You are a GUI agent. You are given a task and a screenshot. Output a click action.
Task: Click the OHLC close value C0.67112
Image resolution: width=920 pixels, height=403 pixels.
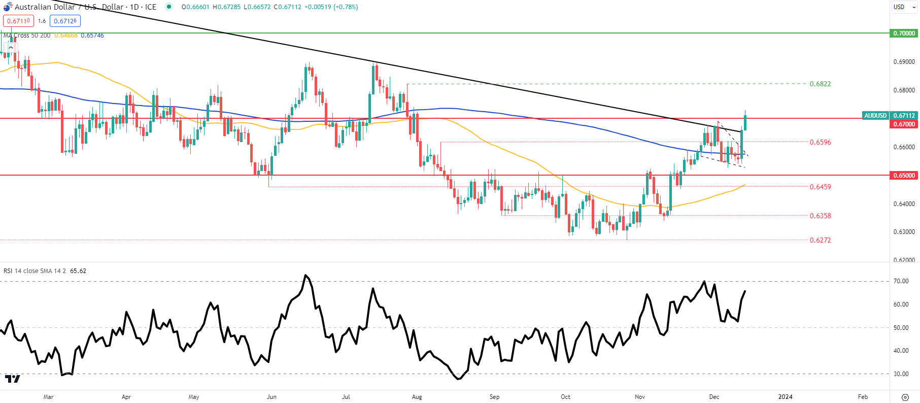tap(289, 7)
